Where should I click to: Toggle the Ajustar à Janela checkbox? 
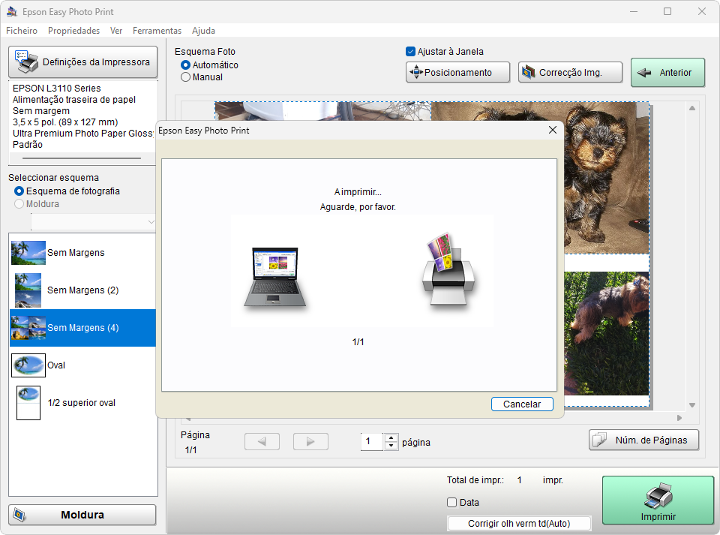coord(410,52)
